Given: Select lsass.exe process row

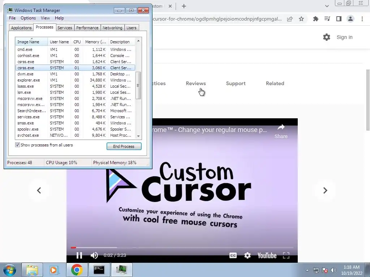Looking at the screenshot, I should pos(75,86).
